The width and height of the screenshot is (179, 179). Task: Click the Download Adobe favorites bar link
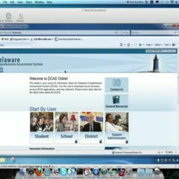tap(69, 39)
